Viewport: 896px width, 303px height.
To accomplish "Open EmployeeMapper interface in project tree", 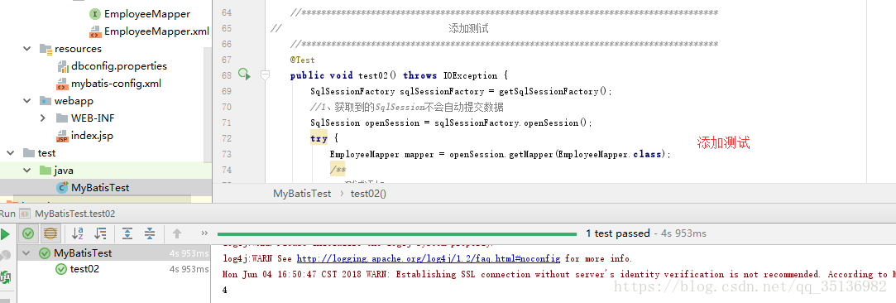I will pos(147,14).
